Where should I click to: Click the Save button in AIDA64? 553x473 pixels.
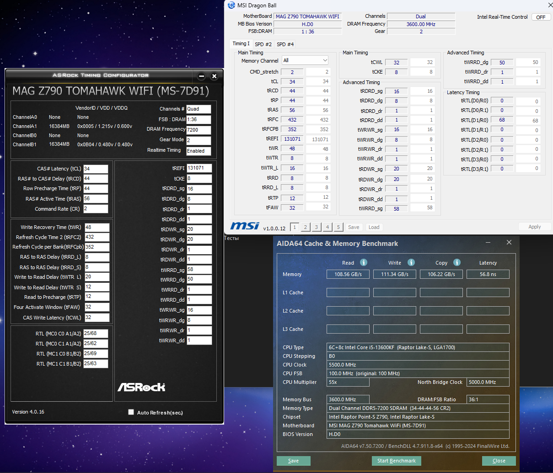click(294, 461)
